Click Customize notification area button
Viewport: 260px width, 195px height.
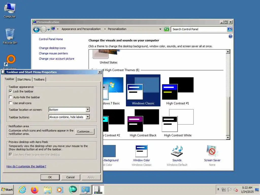tap(85, 132)
